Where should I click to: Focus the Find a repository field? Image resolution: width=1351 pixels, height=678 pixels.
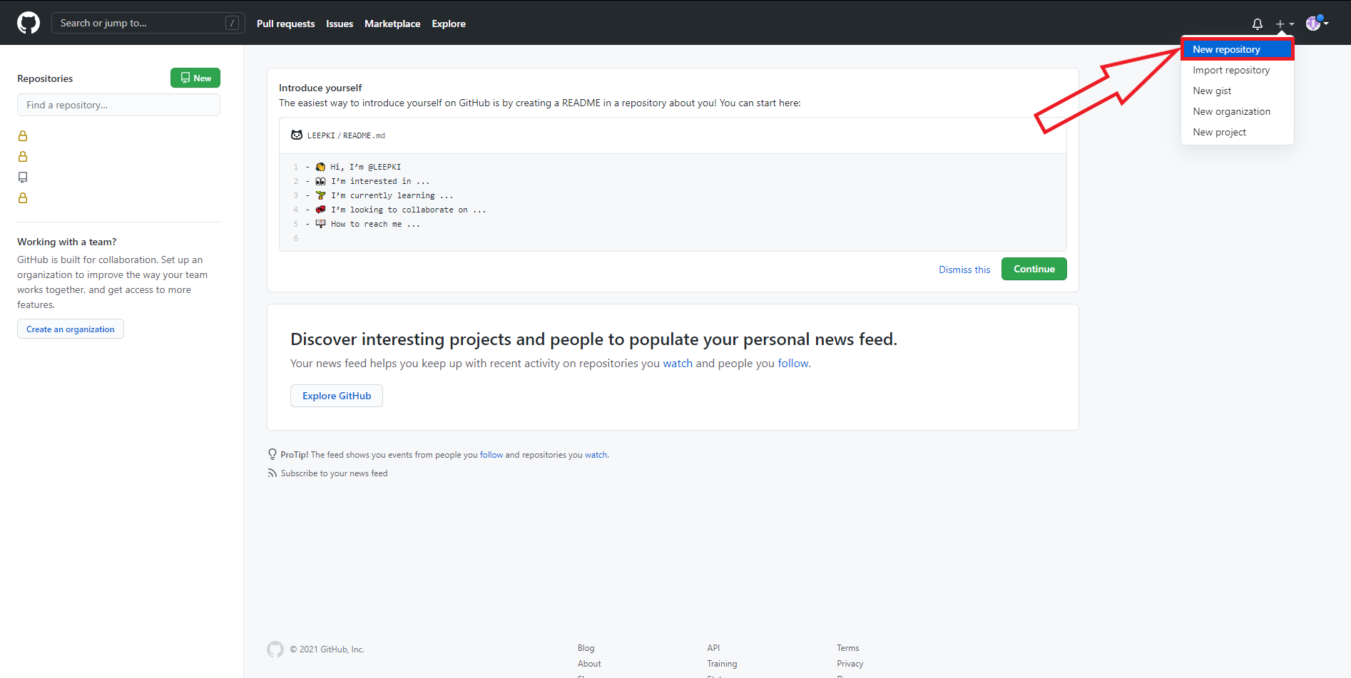click(x=118, y=105)
